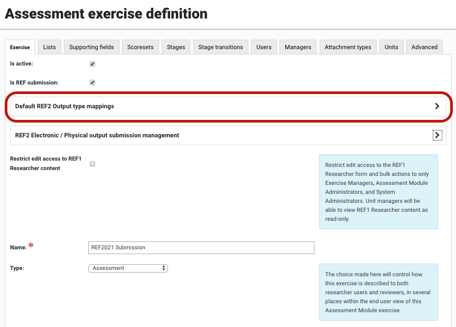Open the Stage transitions tab

click(x=220, y=47)
